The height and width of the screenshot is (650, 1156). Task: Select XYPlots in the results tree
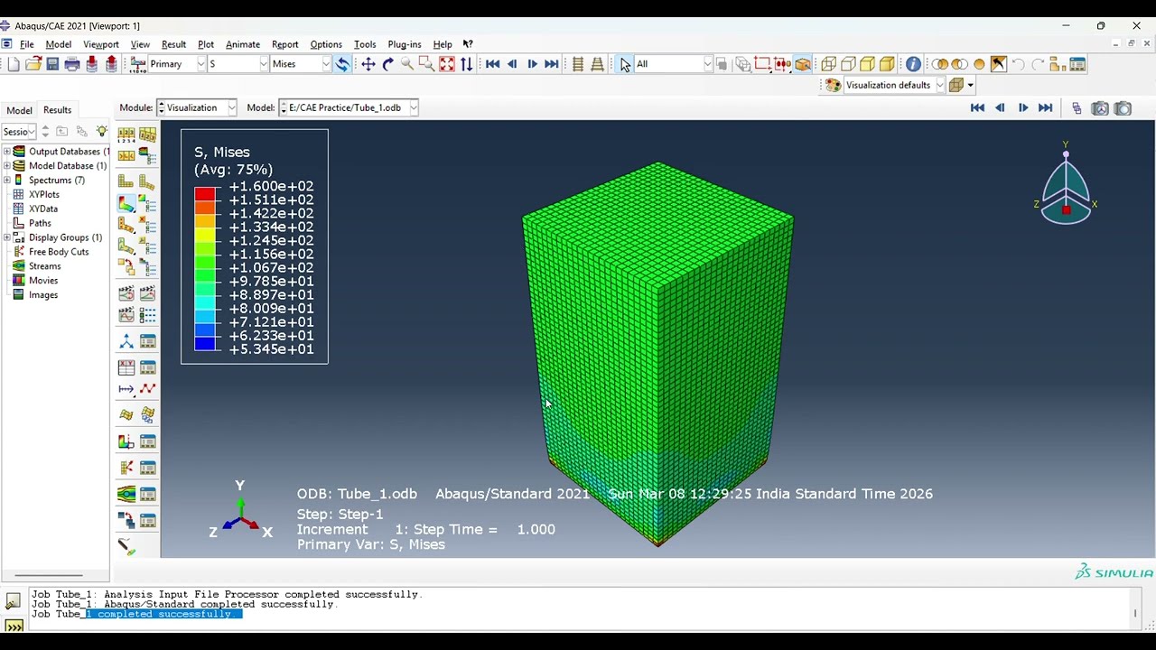click(x=44, y=194)
